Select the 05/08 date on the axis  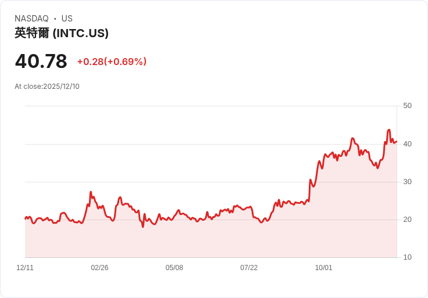[x=174, y=268]
